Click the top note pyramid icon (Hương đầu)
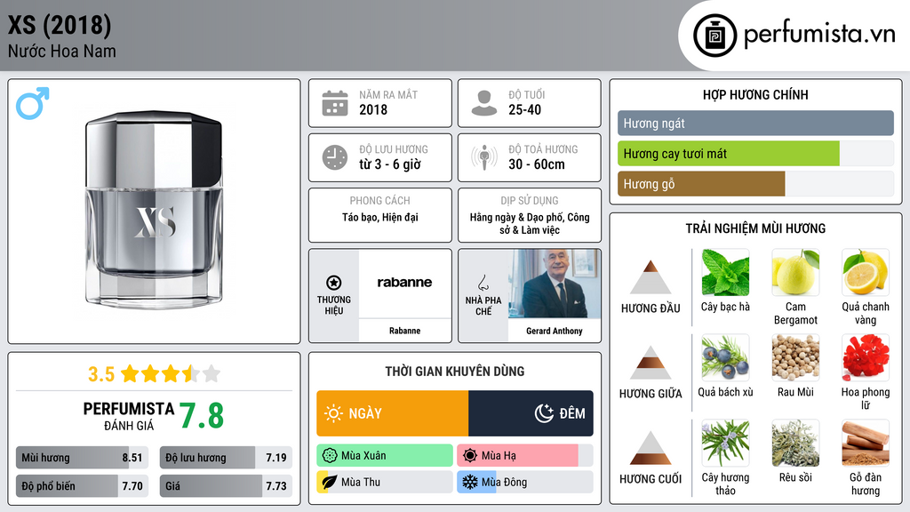Viewport: 910px width, 512px height. click(x=651, y=277)
